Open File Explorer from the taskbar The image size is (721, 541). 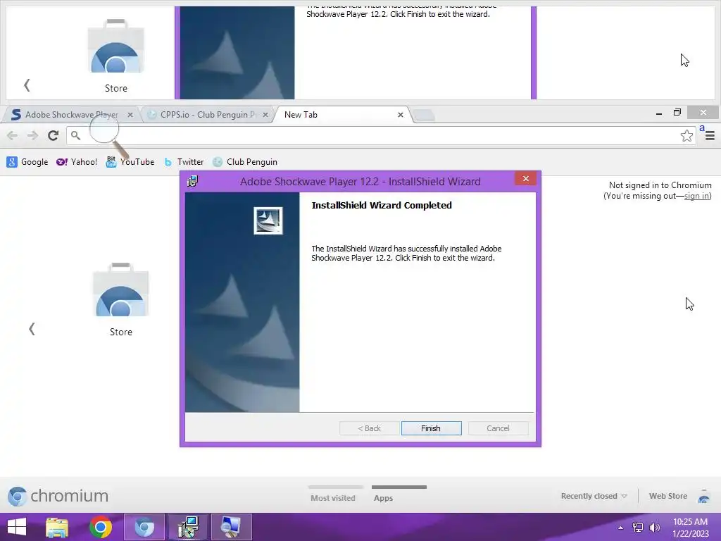(57, 527)
